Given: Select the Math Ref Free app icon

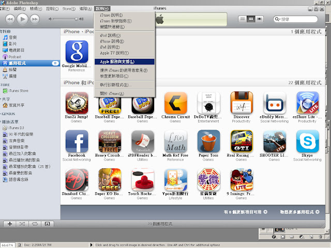Looking at the screenshot, I should [176, 141].
